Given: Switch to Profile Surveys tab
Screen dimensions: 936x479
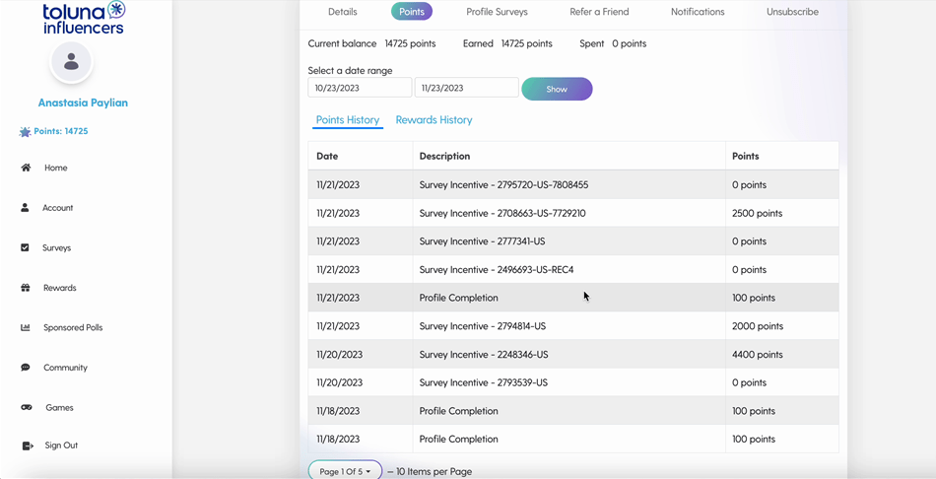Looking at the screenshot, I should pyautogui.click(x=498, y=12).
